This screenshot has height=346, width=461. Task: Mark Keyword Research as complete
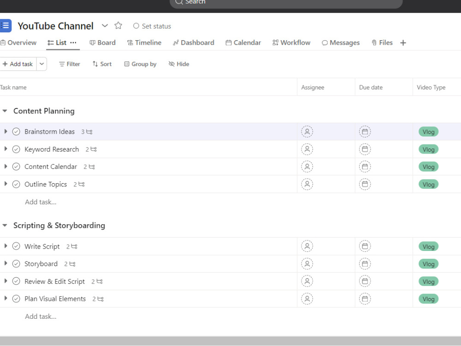tap(16, 149)
